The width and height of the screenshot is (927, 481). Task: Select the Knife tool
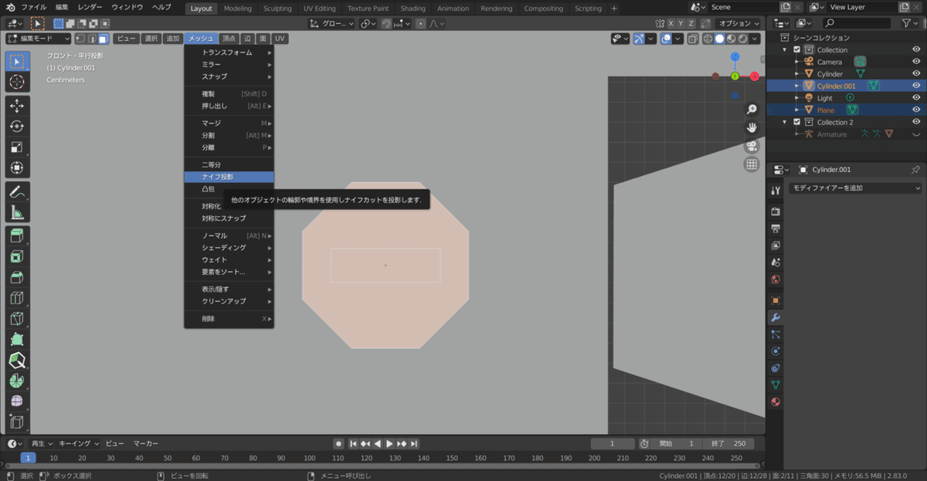pyautogui.click(x=17, y=319)
